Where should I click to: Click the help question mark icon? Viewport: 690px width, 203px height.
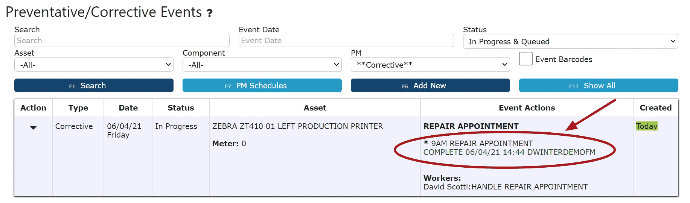tap(210, 14)
